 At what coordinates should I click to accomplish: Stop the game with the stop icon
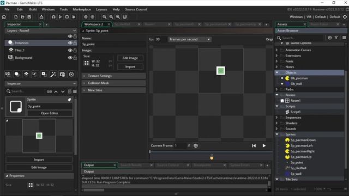coord(67,17)
